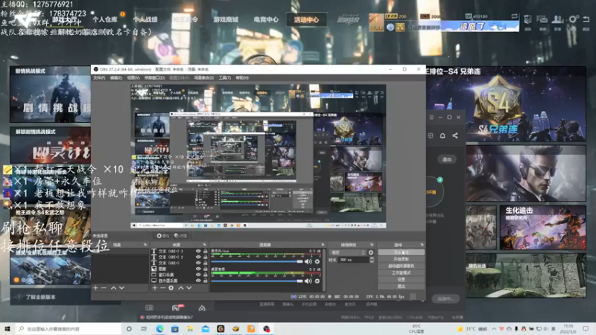Click 开始录制 start recording button

point(401,259)
